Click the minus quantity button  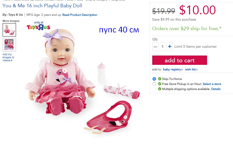[x=155, y=46]
